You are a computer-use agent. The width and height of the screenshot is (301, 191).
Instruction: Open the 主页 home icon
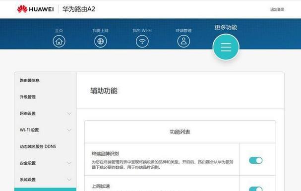(x=59, y=41)
